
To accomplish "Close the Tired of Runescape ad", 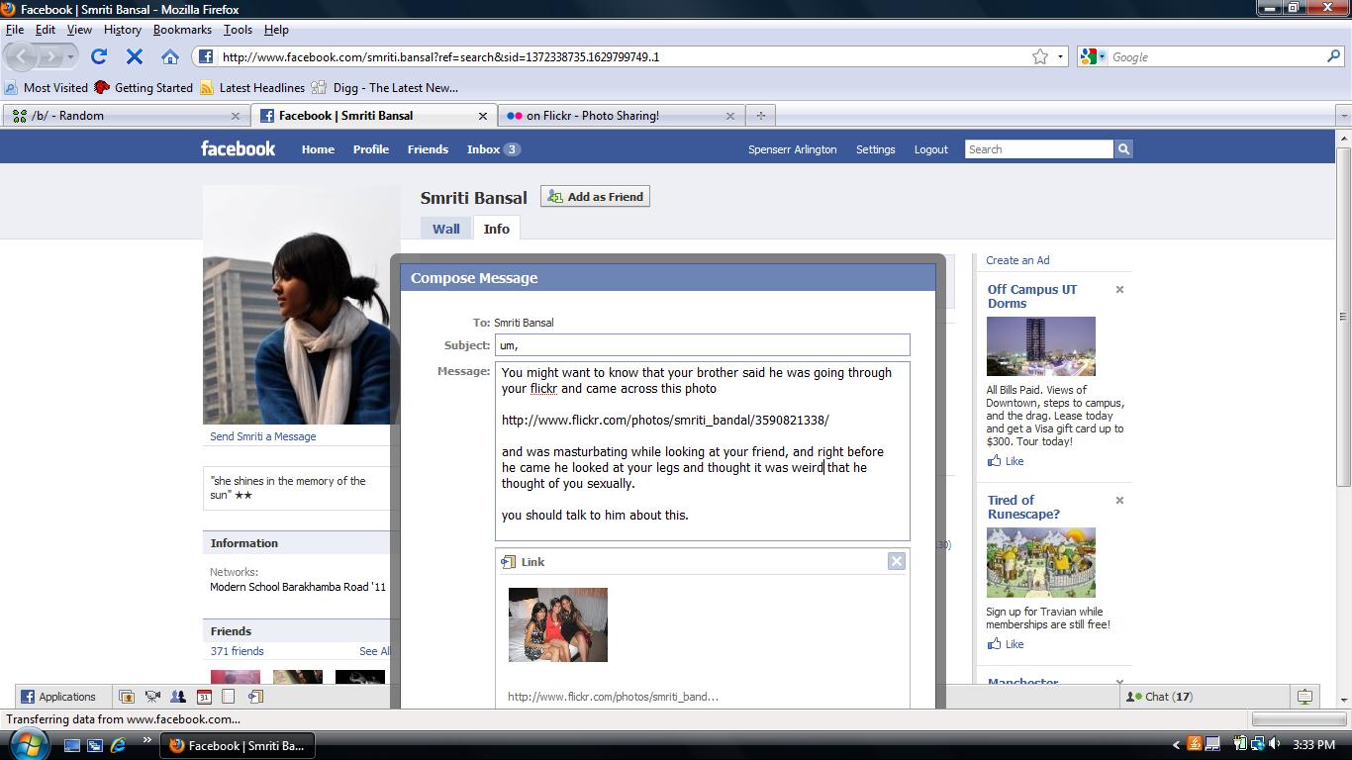I will click(1119, 501).
